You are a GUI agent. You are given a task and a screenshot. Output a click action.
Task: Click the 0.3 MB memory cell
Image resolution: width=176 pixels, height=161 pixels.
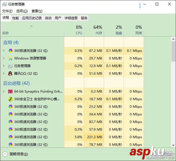click(x=94, y=91)
